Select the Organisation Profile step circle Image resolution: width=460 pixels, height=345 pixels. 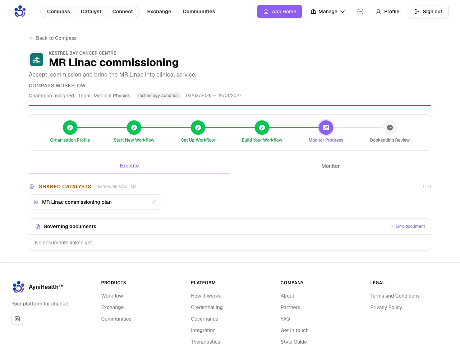(70, 128)
